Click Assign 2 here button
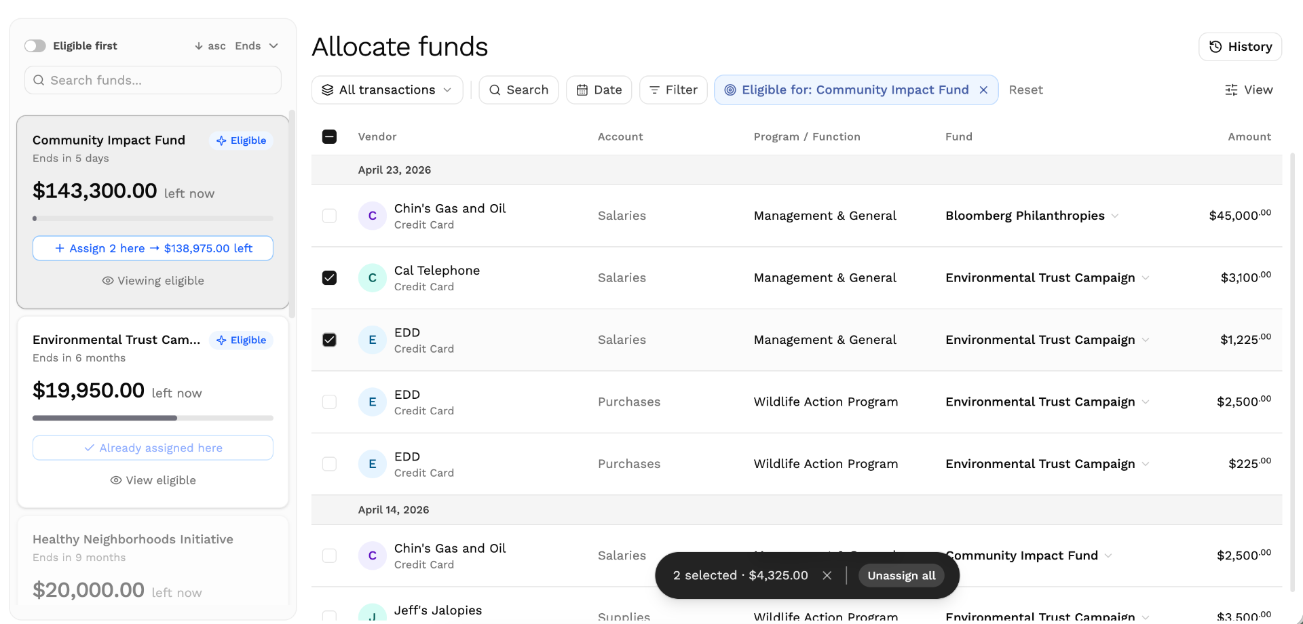The height and width of the screenshot is (624, 1303). pos(153,248)
